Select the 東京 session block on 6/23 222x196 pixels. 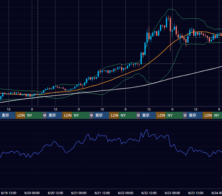(x=195, y=115)
